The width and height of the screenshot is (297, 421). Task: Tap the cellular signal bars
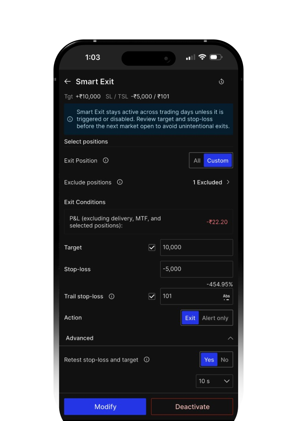pyautogui.click(x=190, y=57)
